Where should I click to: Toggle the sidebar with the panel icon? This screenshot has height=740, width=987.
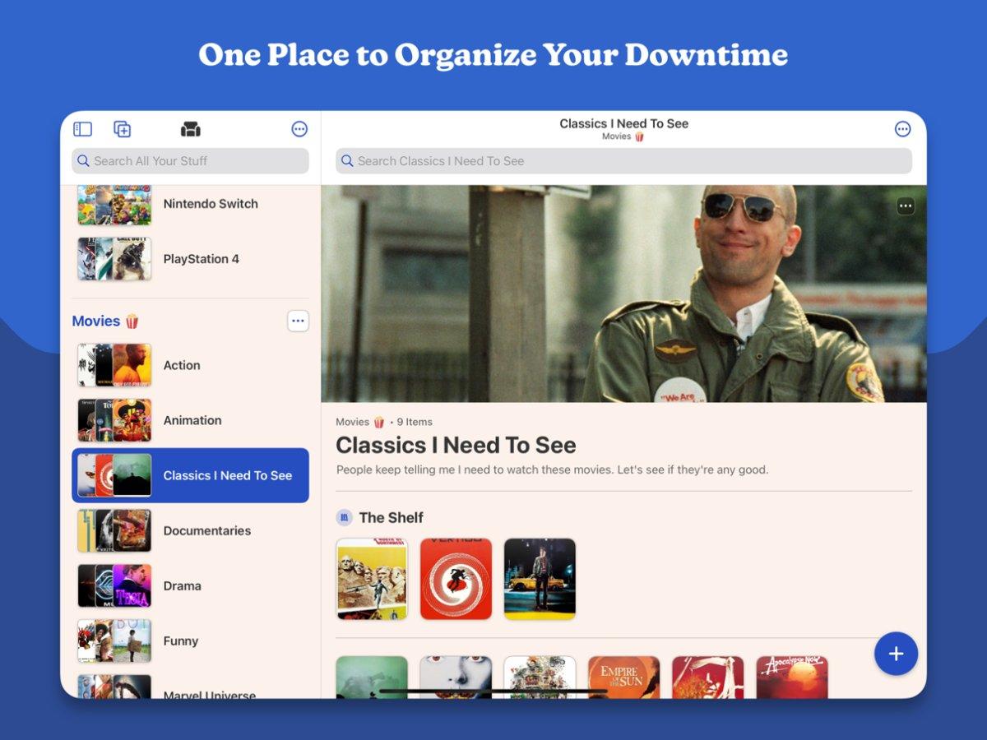(x=82, y=129)
